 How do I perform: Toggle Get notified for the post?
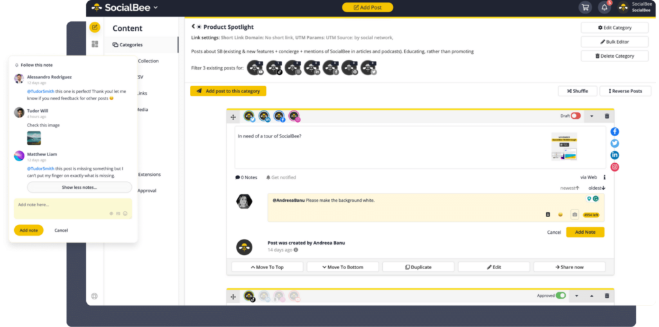tap(281, 177)
